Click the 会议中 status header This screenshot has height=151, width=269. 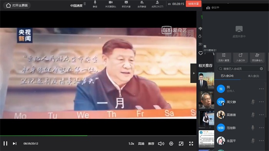[x=213, y=8]
